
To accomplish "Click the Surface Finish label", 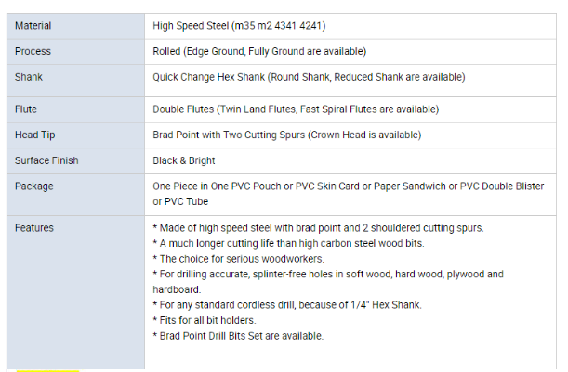I will pyautogui.click(x=46, y=160).
